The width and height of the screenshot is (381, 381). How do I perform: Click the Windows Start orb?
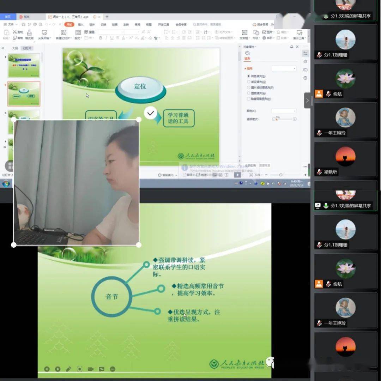pyautogui.click(x=6, y=184)
